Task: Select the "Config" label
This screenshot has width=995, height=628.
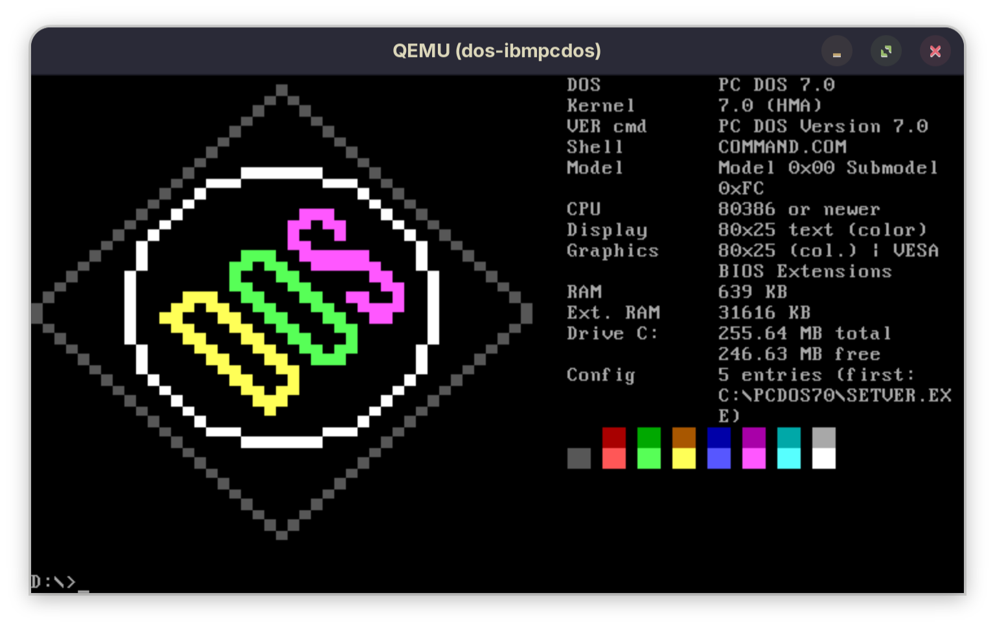Action: point(600,376)
